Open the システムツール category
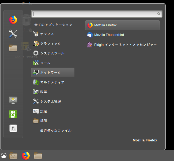Viewport: 174px width, 161px height. click(53, 53)
